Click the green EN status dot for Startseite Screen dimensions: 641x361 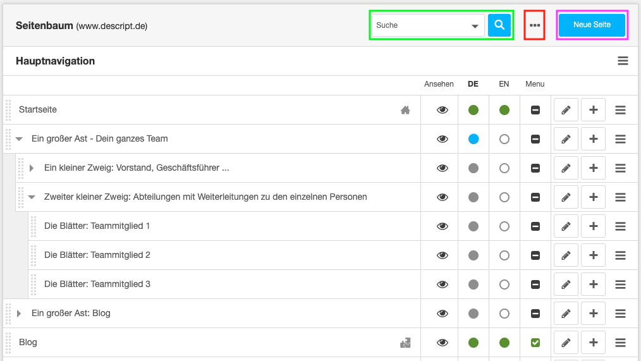click(504, 110)
